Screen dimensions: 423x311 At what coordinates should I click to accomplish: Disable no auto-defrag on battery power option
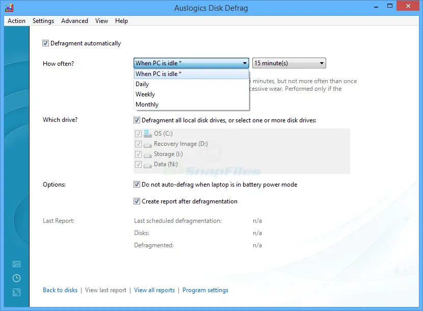tap(137, 185)
